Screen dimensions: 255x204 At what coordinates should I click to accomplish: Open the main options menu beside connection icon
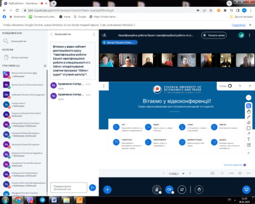[x=249, y=35]
